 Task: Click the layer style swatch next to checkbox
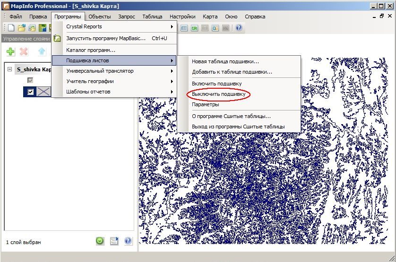(x=43, y=92)
